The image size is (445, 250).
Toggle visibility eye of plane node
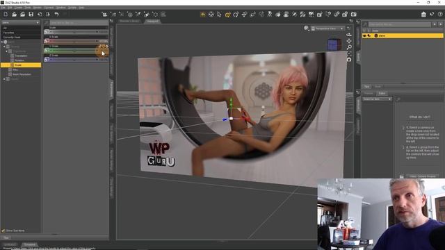364,35
